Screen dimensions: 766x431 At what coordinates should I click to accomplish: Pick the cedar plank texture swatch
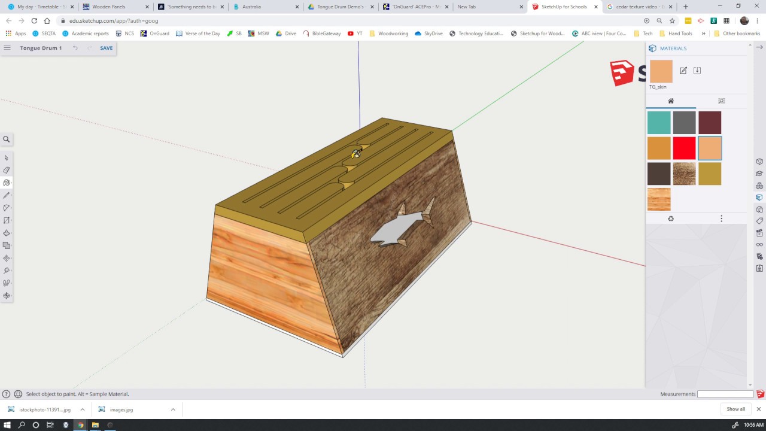pyautogui.click(x=659, y=199)
